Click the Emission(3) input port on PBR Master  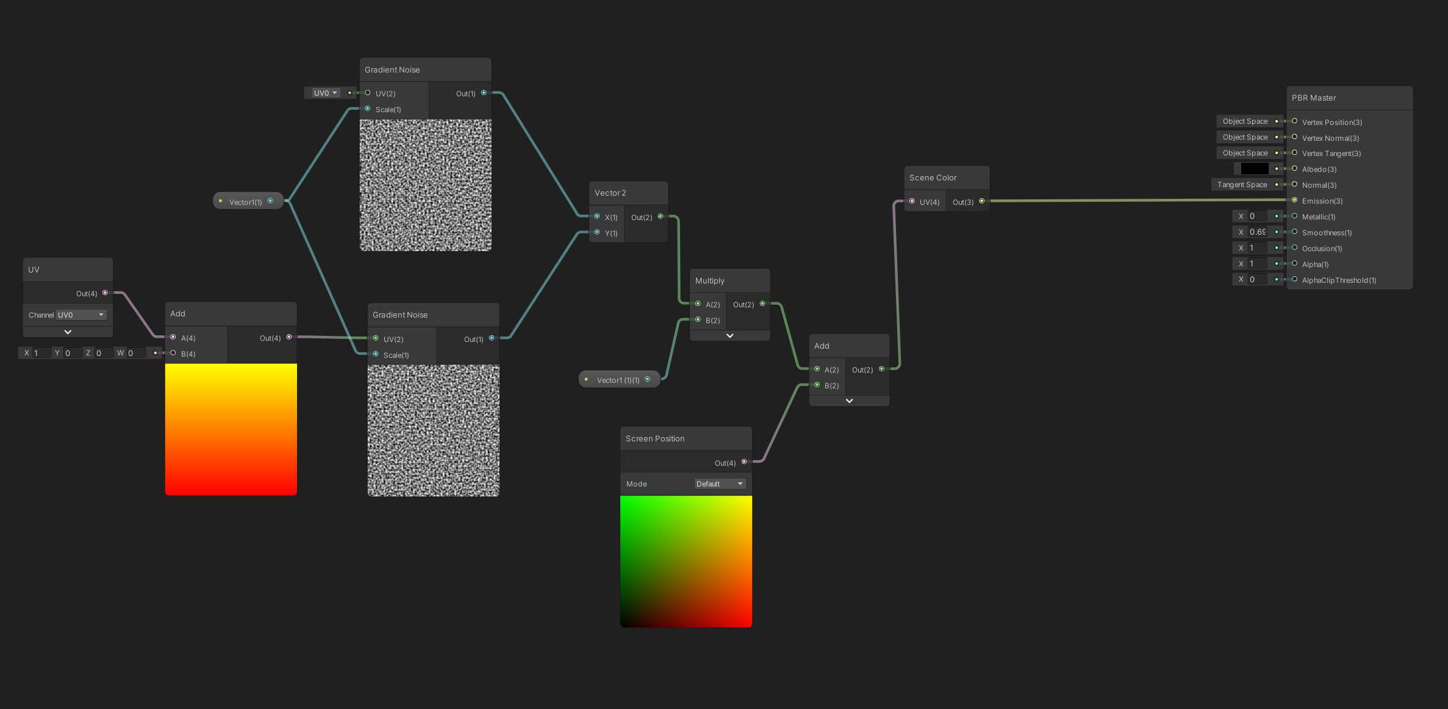(1294, 201)
